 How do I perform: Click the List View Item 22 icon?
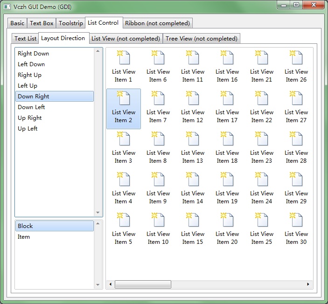(261, 98)
